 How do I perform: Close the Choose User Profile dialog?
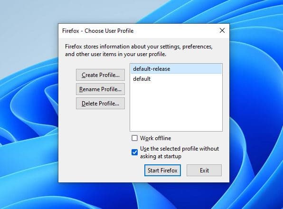(222, 30)
